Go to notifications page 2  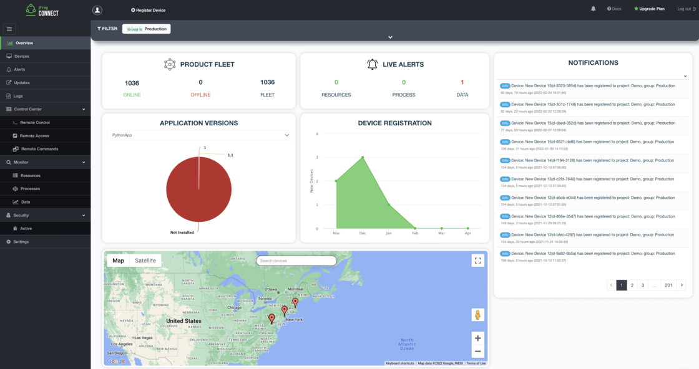pyautogui.click(x=632, y=285)
